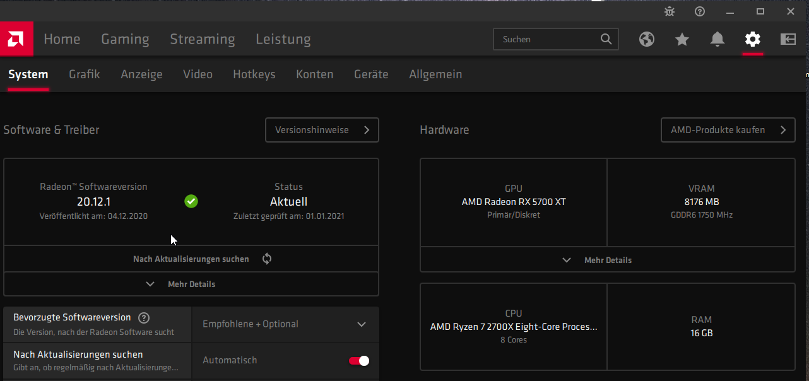The image size is (809, 381).
Task: Click the Veröffentlicht am: 04.12.2020 text
Action: pyautogui.click(x=93, y=216)
